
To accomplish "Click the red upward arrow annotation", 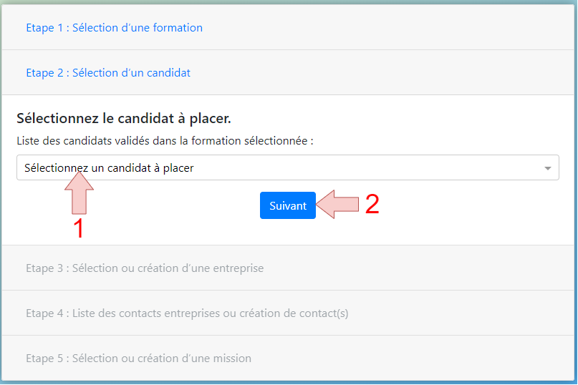I will (x=79, y=192).
